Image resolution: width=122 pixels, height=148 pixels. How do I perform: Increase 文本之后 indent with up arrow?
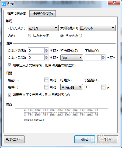pos(46,56)
